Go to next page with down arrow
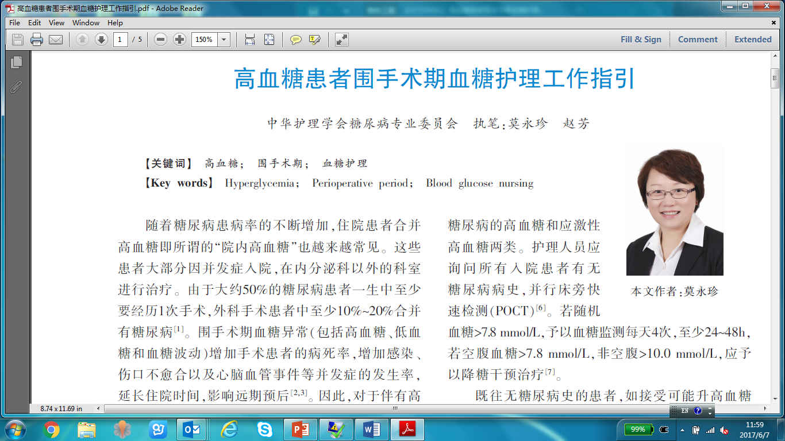The image size is (785, 441). (x=101, y=40)
